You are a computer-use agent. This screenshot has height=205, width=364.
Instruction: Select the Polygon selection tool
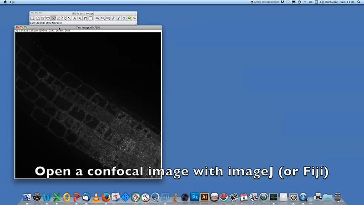(43, 18)
